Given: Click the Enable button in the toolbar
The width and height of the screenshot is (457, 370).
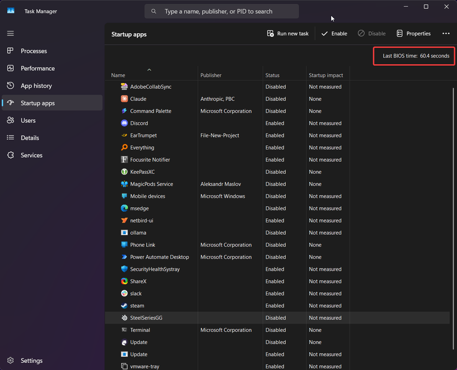Looking at the screenshot, I should tap(334, 33).
